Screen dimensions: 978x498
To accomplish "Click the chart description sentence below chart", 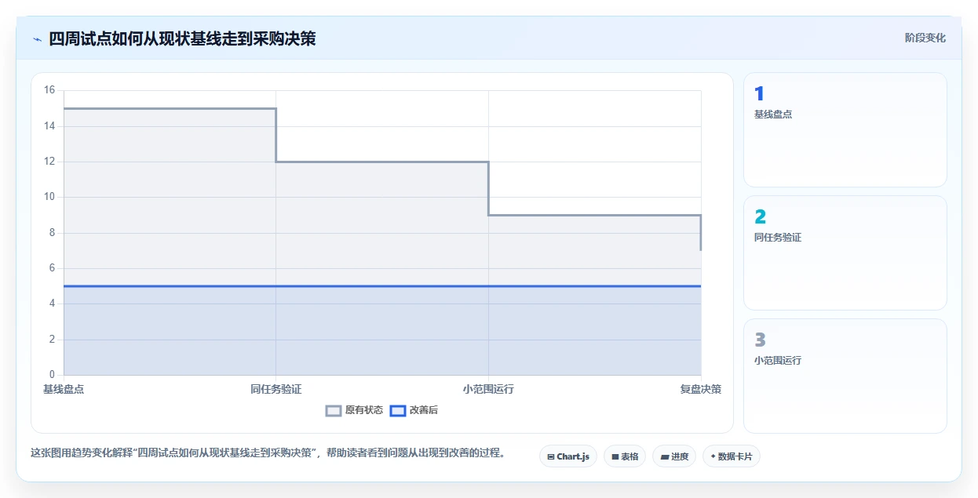I will tap(268, 453).
